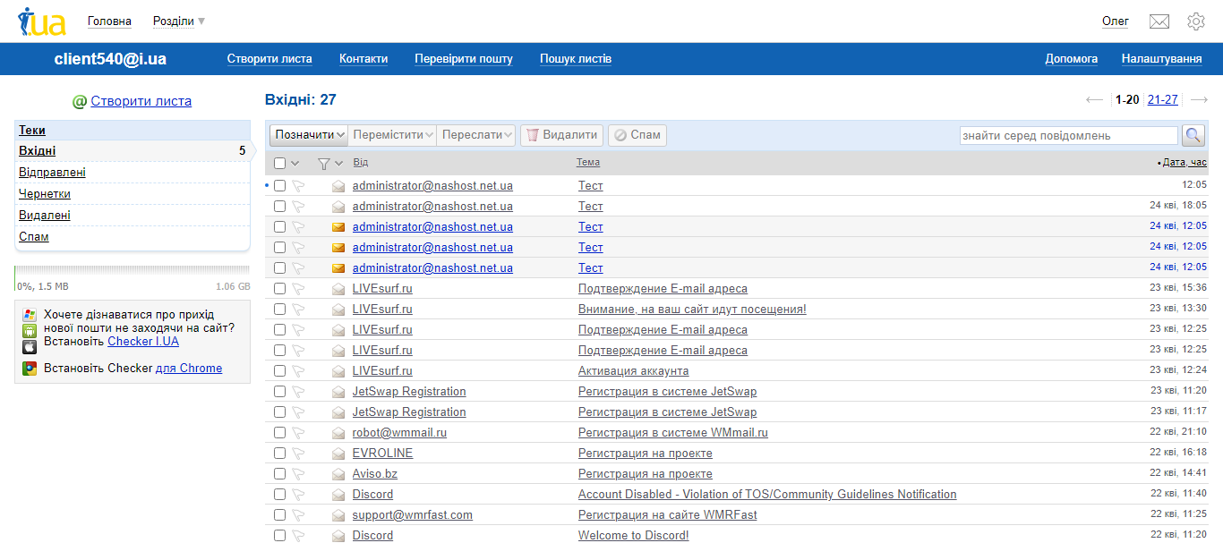Image resolution: width=1223 pixels, height=543 pixels.
Task: Open the envelope mail icon in header
Action: coord(1159,21)
